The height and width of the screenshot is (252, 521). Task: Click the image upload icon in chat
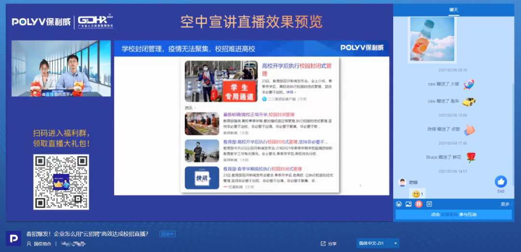[409, 204]
